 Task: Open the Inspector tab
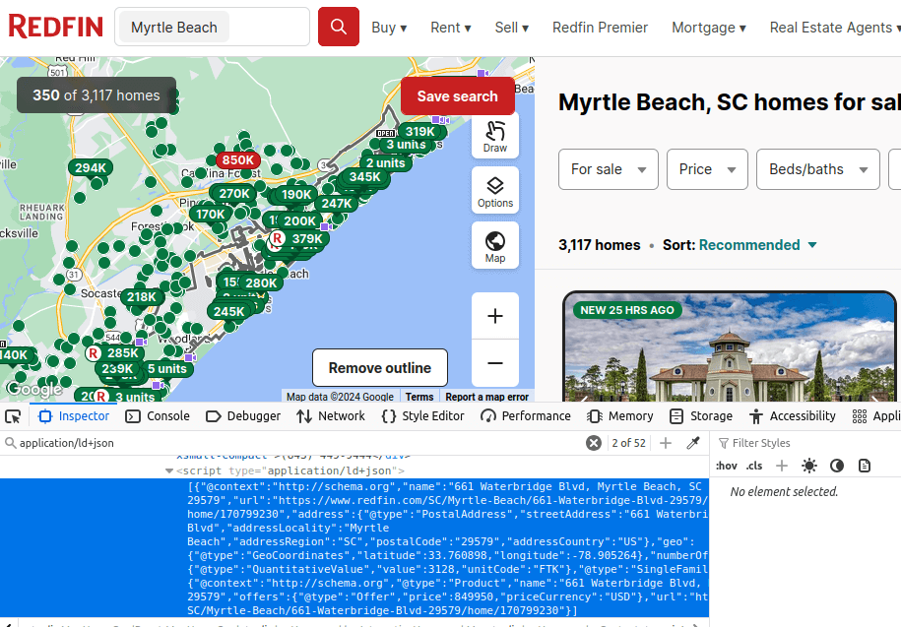pos(74,416)
